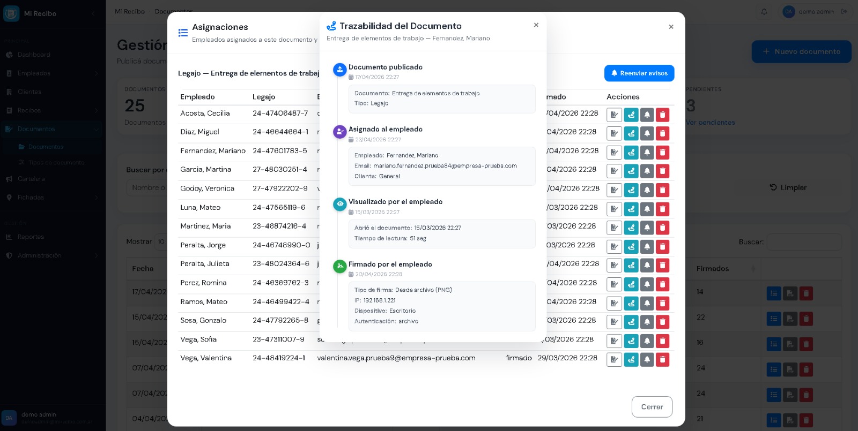Delete the assignment for Vega, Valentina
The height and width of the screenshot is (431, 858).
tap(662, 360)
